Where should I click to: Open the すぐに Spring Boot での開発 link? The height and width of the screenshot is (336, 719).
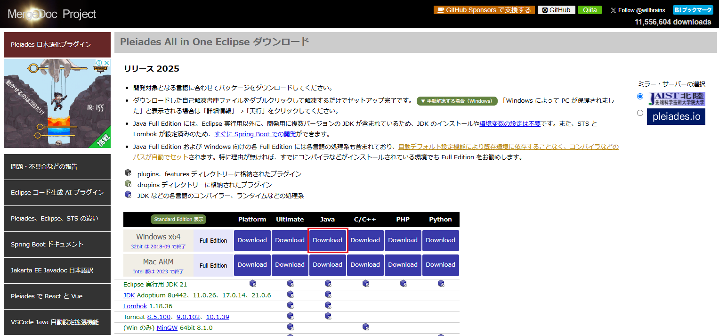pos(255,134)
